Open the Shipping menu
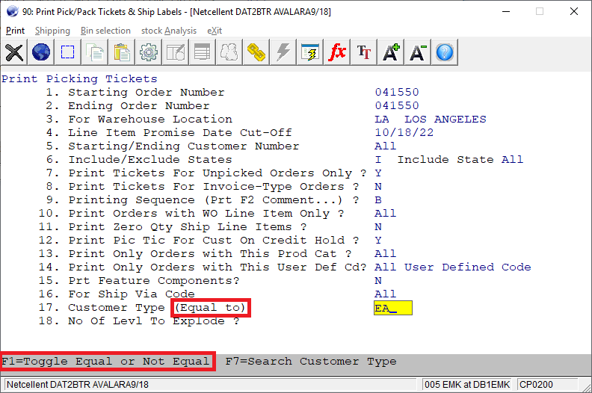This screenshot has width=592, height=393. [52, 31]
